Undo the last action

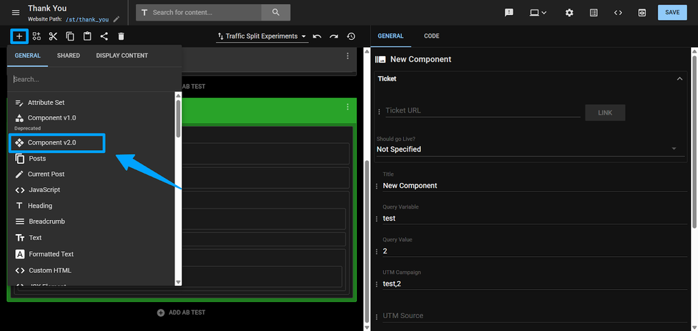click(317, 36)
